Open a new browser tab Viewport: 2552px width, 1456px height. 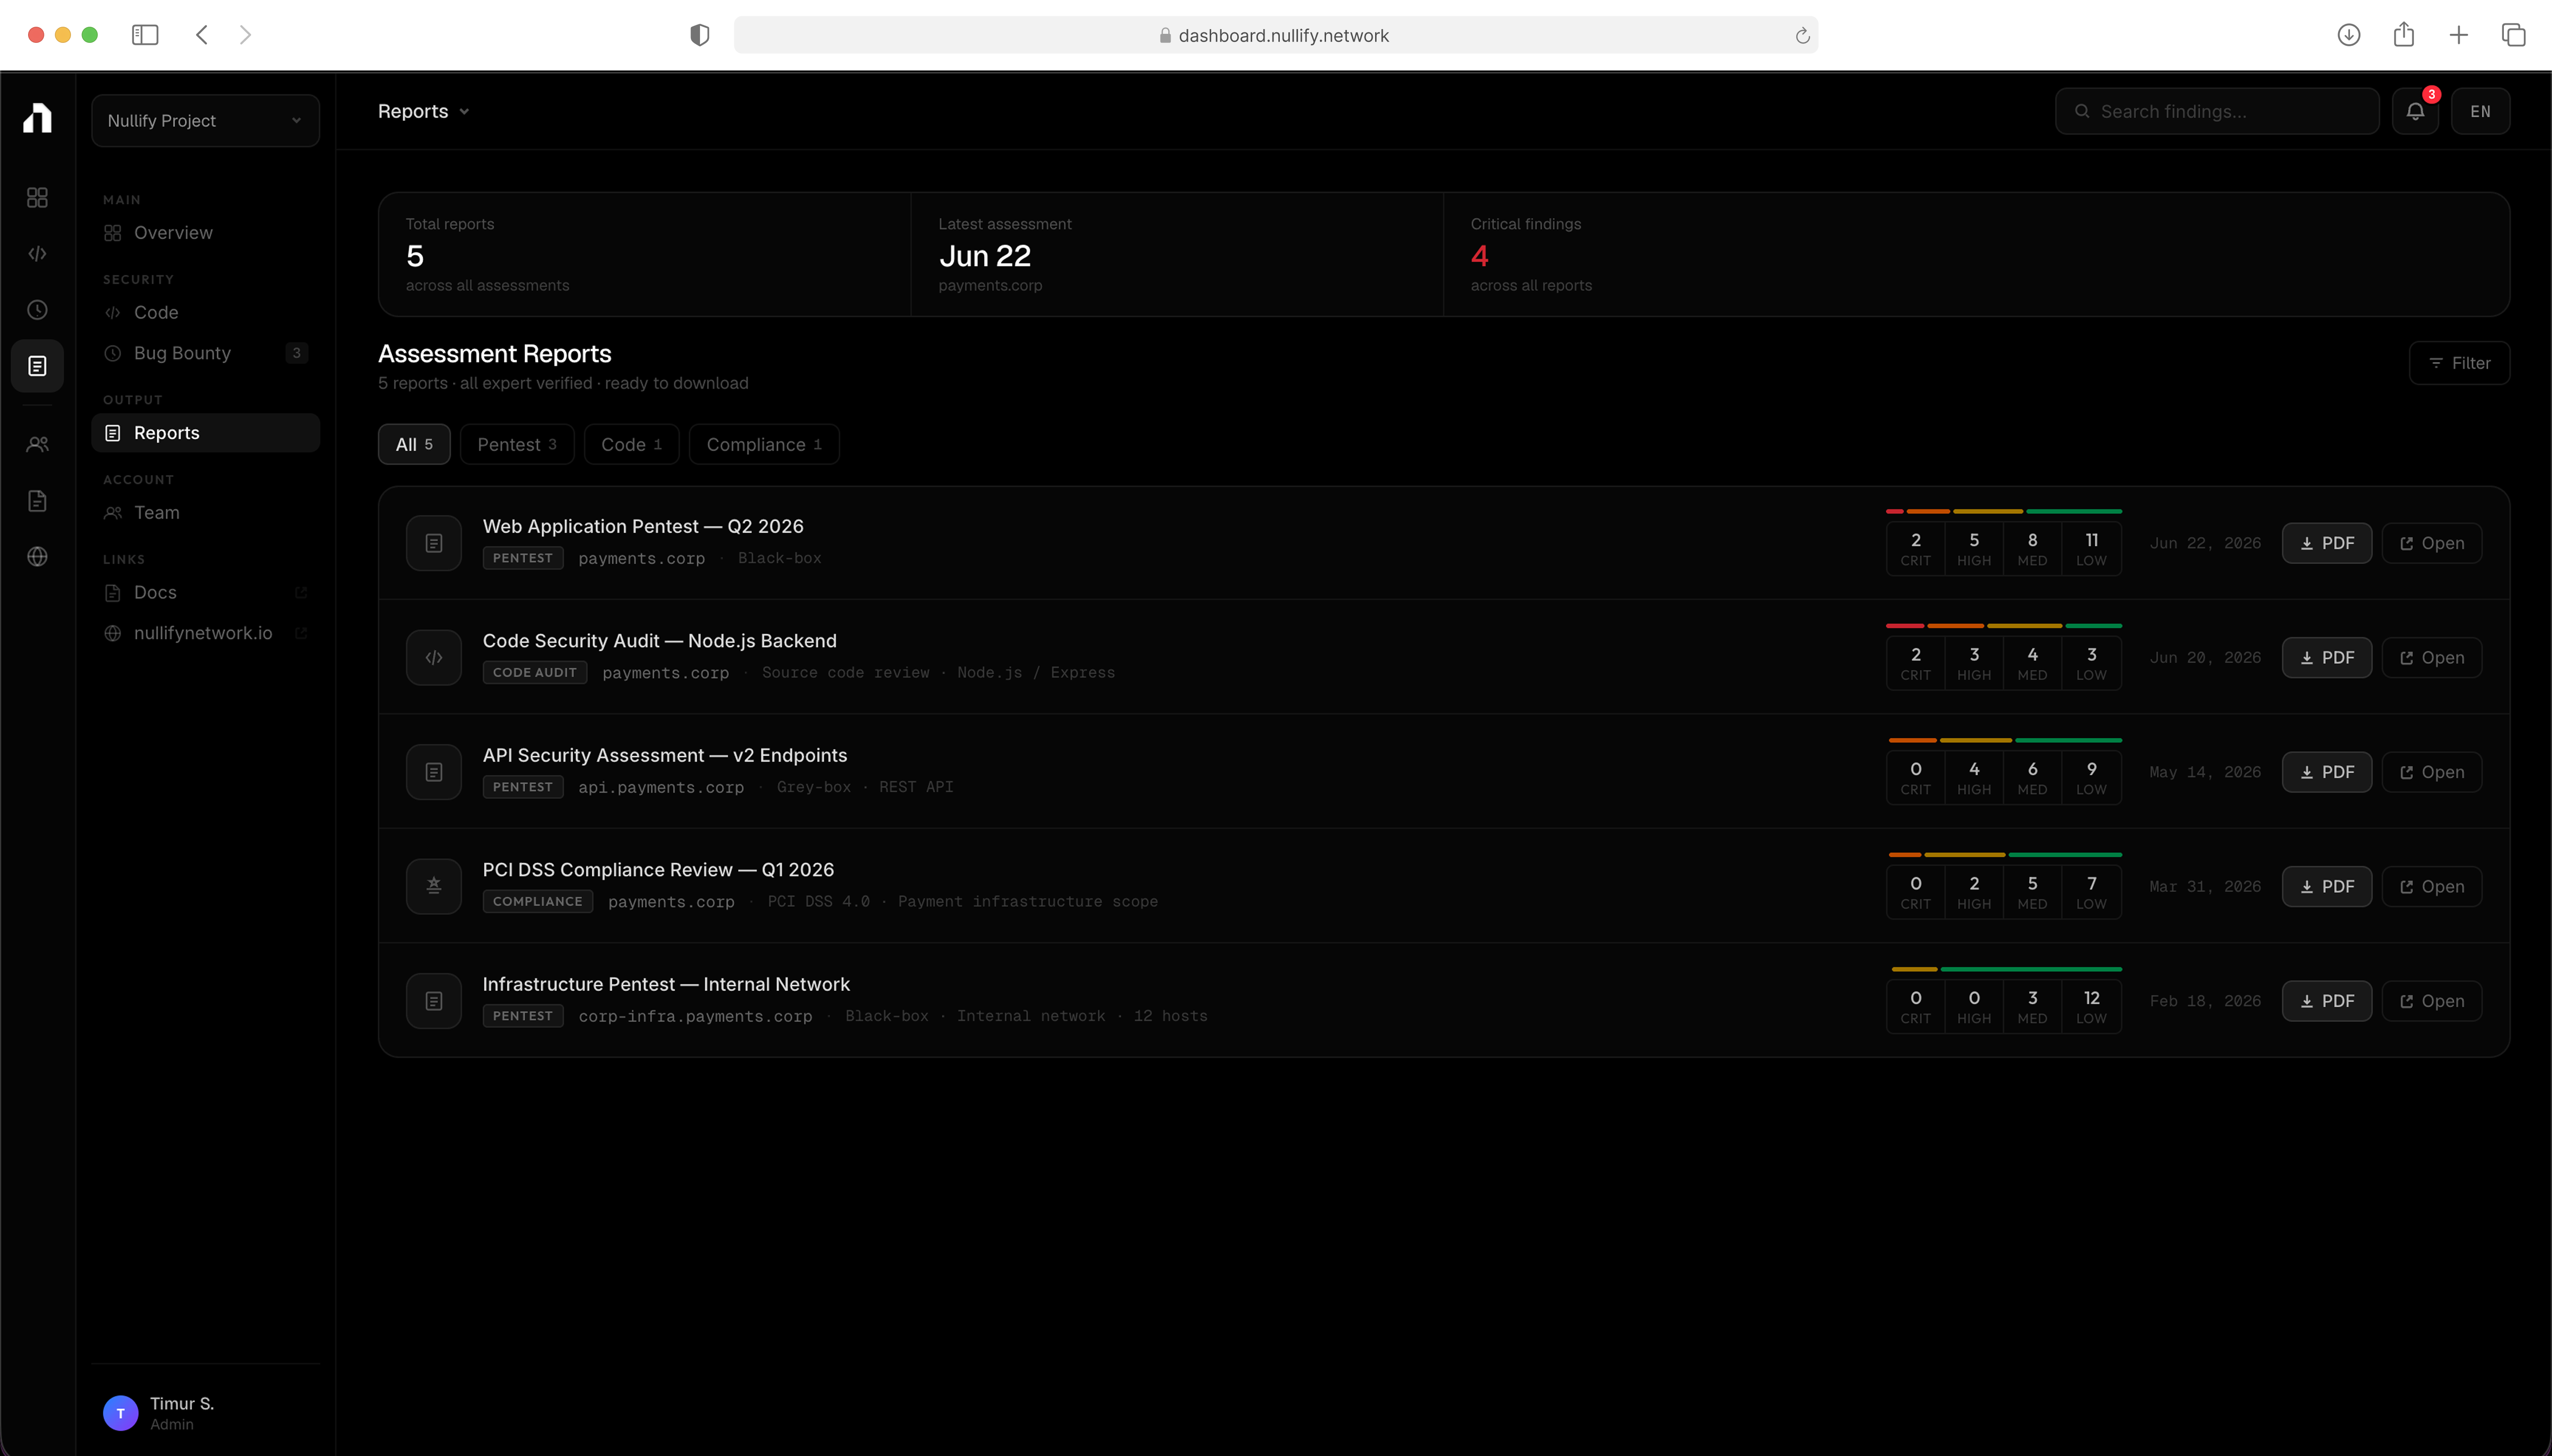[2459, 35]
